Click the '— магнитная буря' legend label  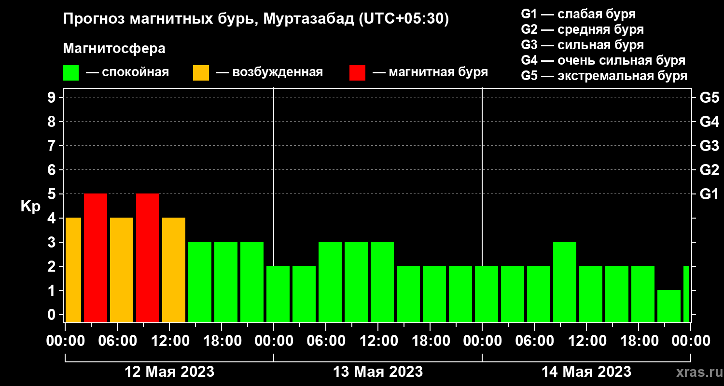point(431,72)
